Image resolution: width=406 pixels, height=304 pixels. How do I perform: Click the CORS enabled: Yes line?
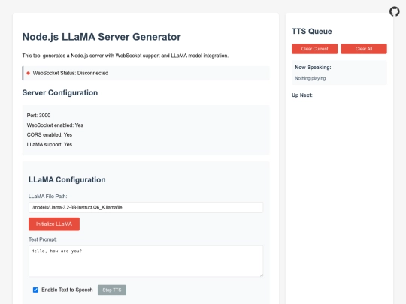50,134
